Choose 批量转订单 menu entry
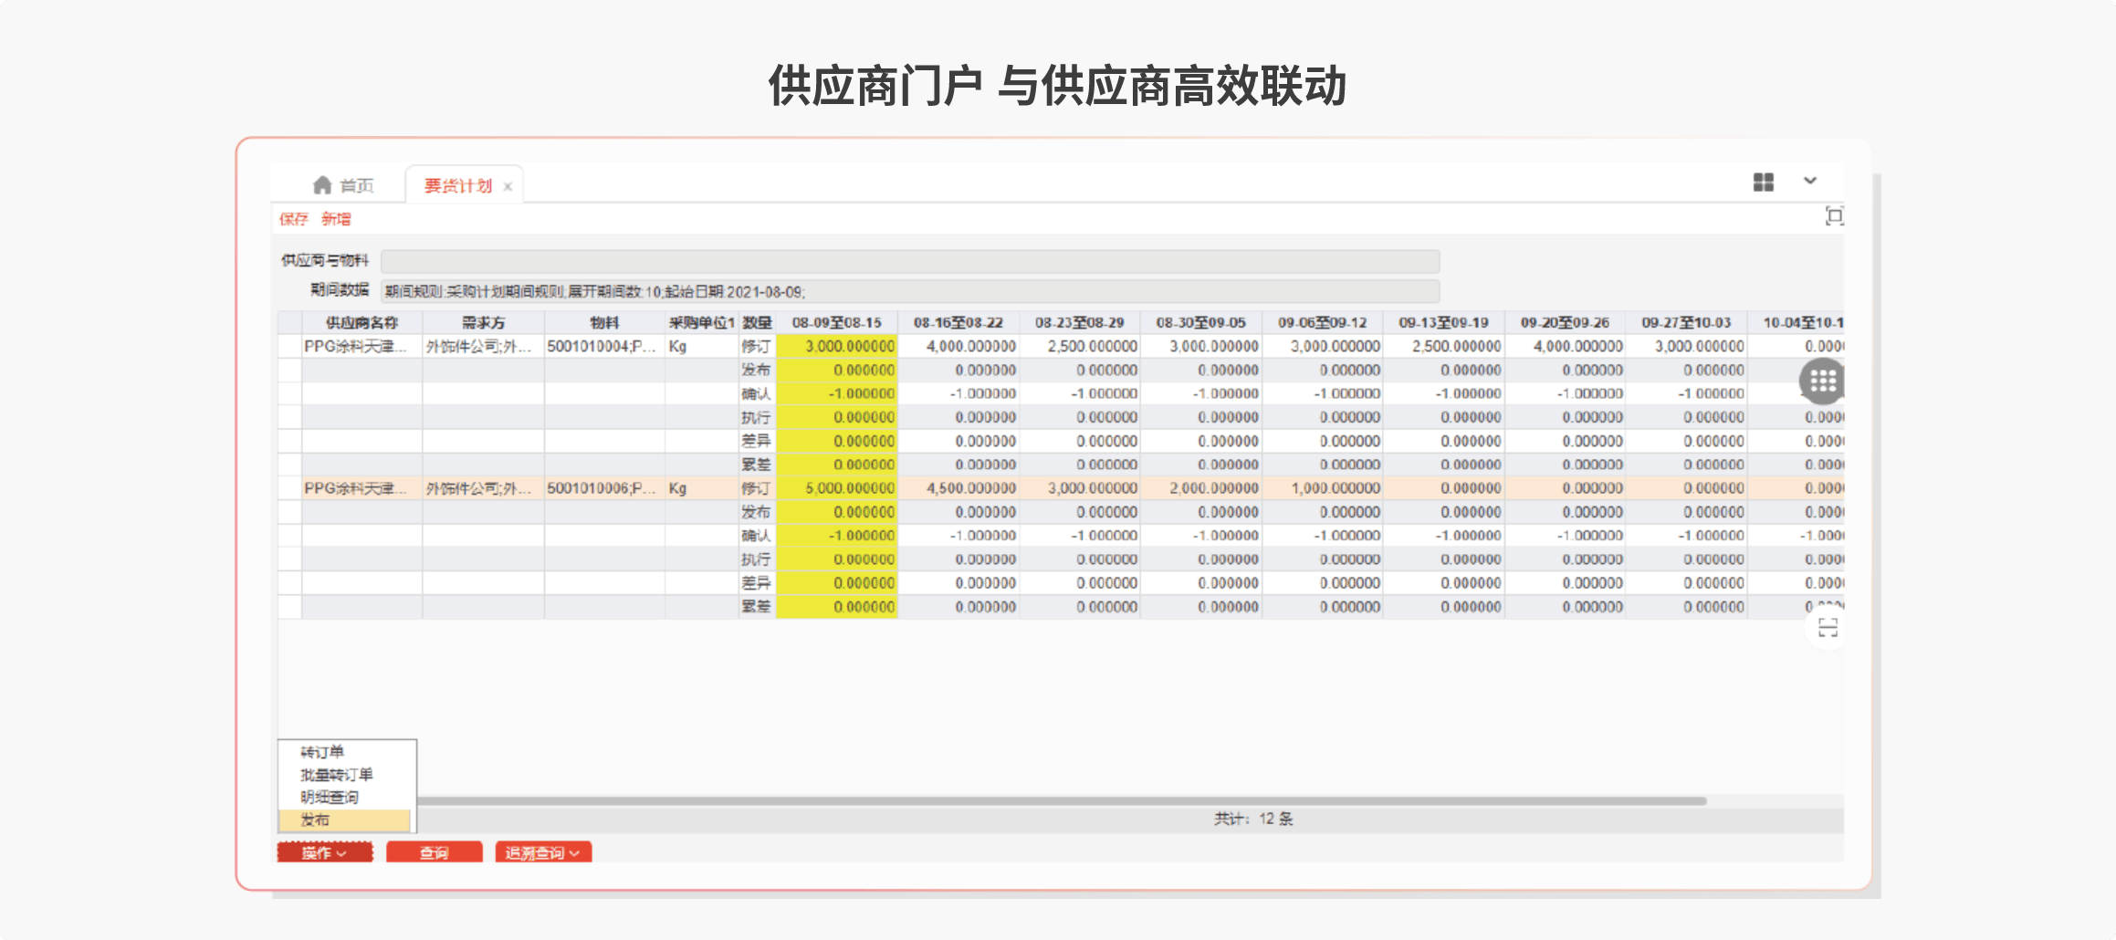Image resolution: width=2116 pixels, height=940 pixels. [x=336, y=775]
